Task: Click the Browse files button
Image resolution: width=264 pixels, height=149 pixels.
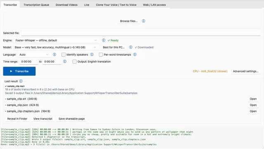Action: pos(129,21)
